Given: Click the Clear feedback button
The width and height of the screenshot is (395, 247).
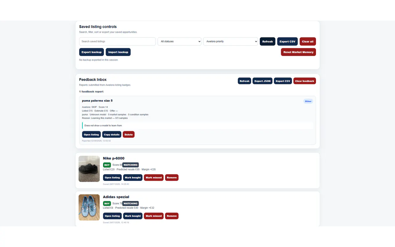Looking at the screenshot, I should (305, 81).
